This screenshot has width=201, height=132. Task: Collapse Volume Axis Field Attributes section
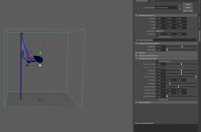click(x=136, y=43)
